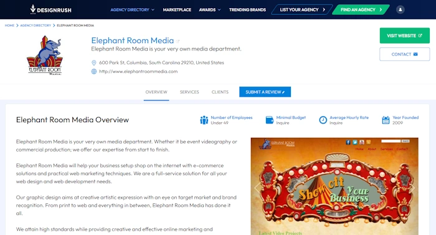This screenshot has height=235, width=436.
Task: Click 'Inquire' under Minimal Budget
Action: coord(283,123)
